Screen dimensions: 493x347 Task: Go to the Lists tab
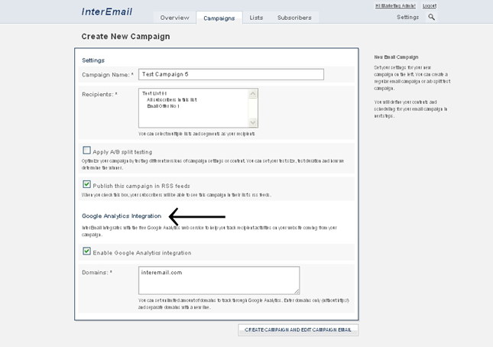[x=257, y=17]
